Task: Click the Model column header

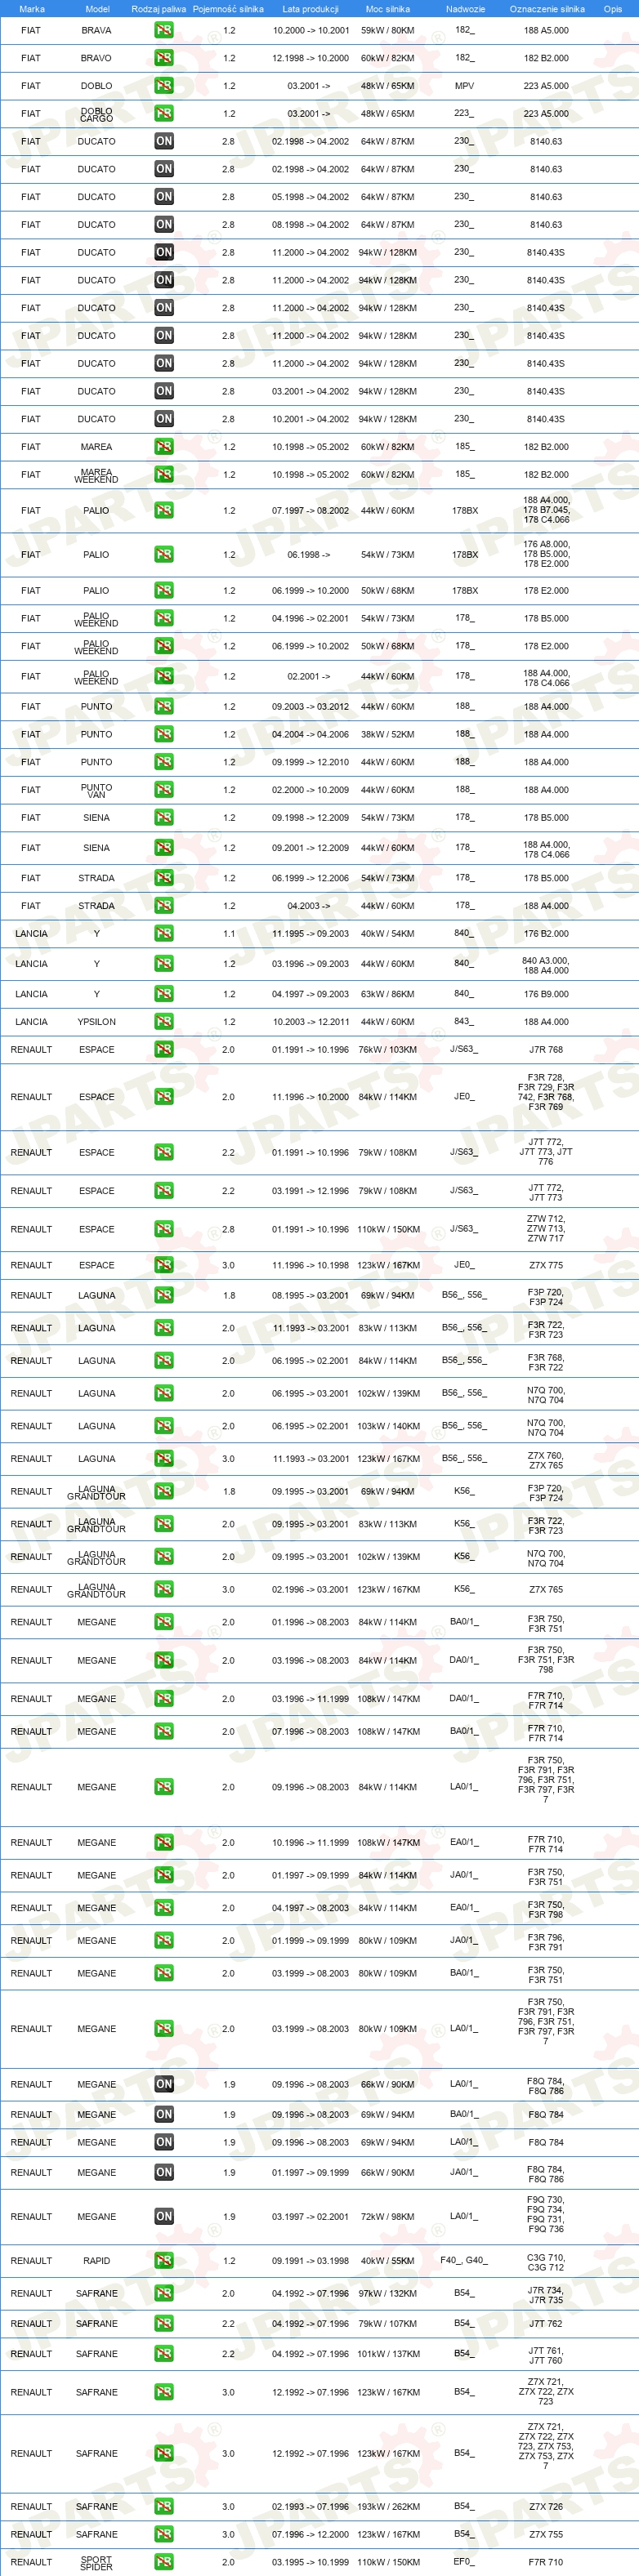Action: [x=97, y=9]
